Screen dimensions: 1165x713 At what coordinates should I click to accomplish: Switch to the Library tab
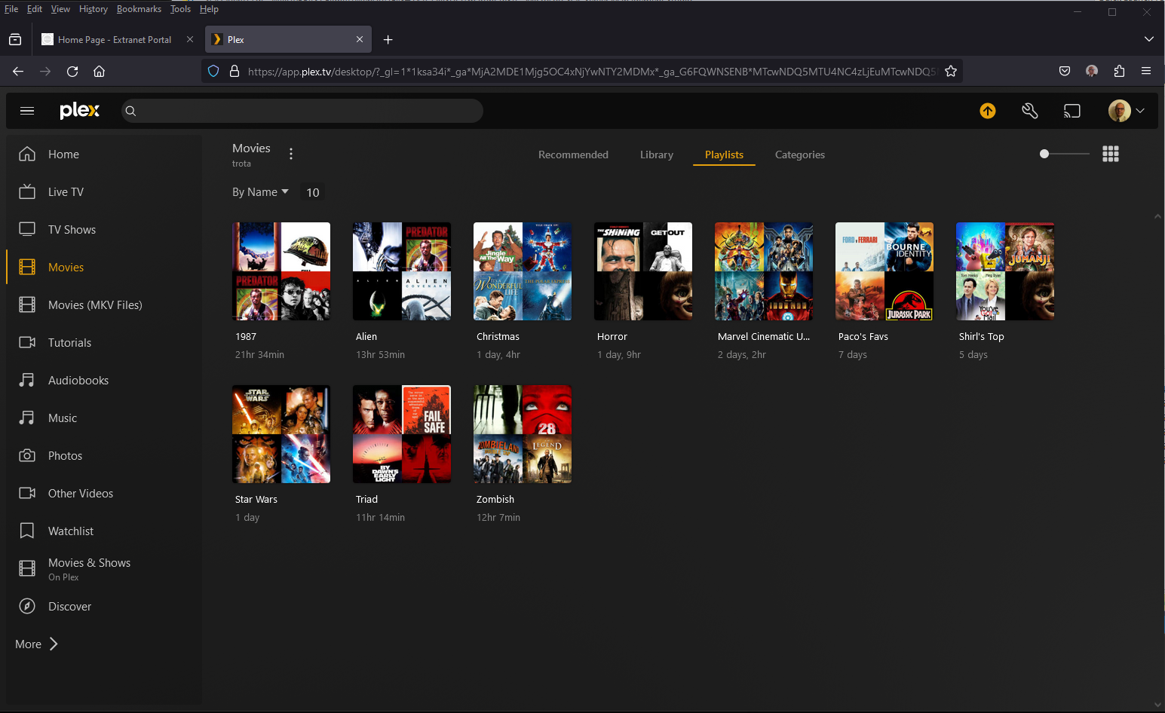tap(657, 155)
